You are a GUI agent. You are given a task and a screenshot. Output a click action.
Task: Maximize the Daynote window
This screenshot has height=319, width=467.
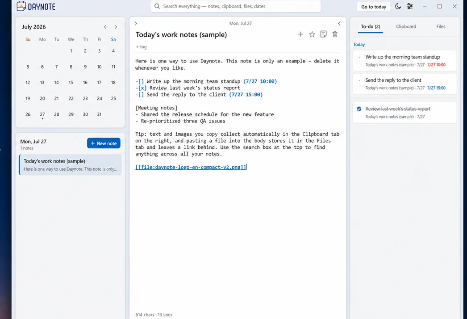[x=439, y=6]
